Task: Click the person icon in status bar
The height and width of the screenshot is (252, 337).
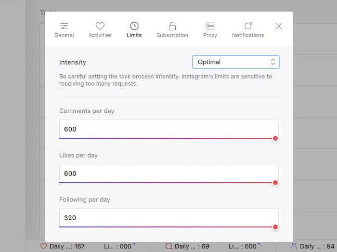Action: click(294, 246)
